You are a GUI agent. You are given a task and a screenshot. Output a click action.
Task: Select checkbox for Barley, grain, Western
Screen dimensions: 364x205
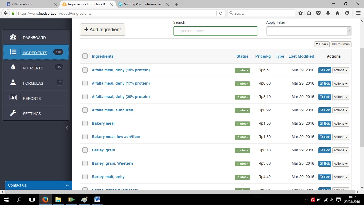pyautogui.click(x=85, y=163)
